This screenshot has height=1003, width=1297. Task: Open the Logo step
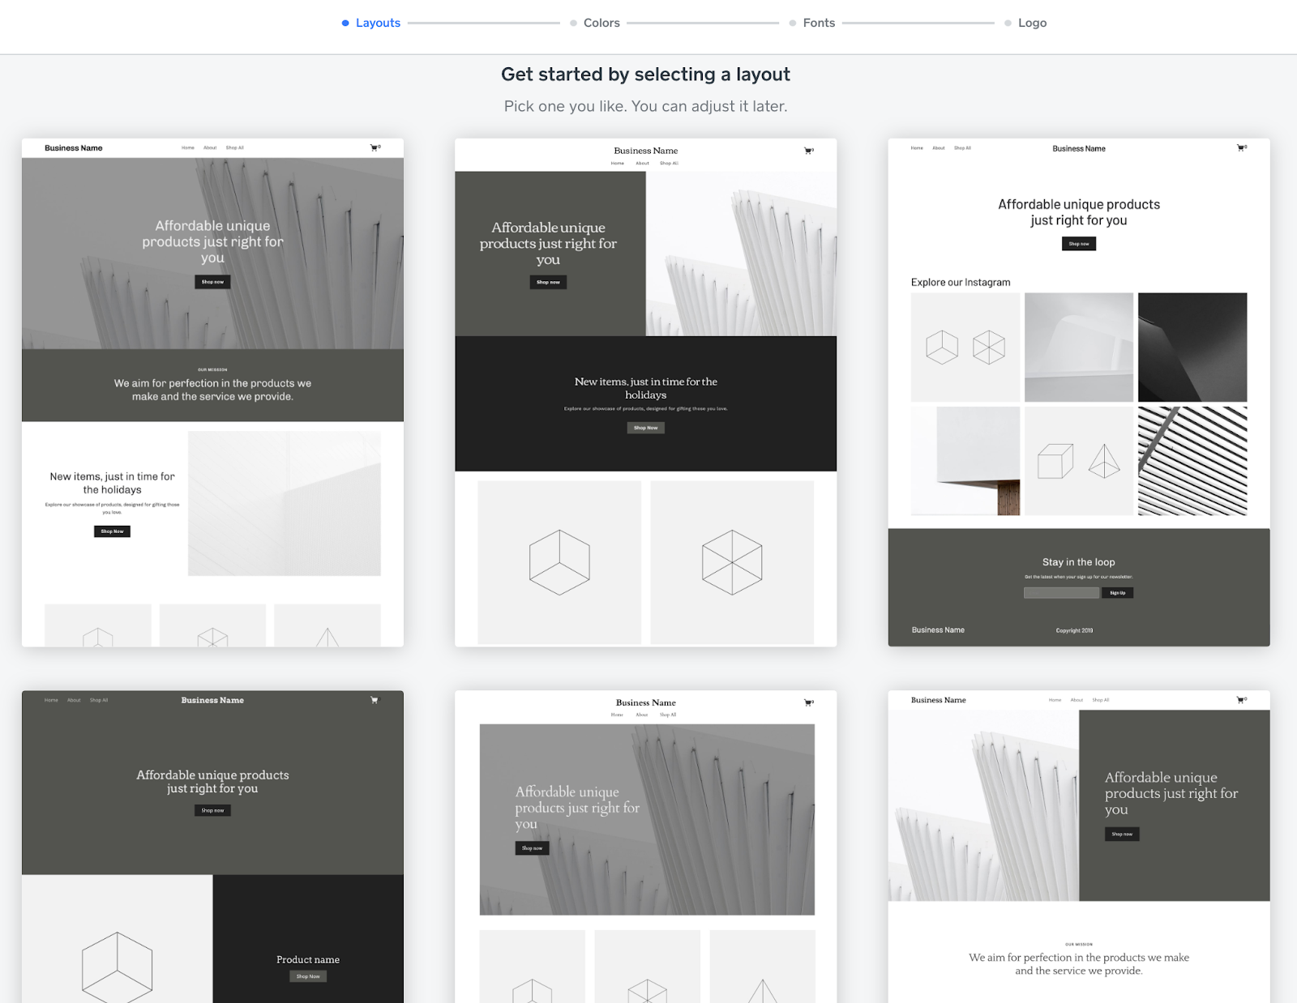point(1032,23)
